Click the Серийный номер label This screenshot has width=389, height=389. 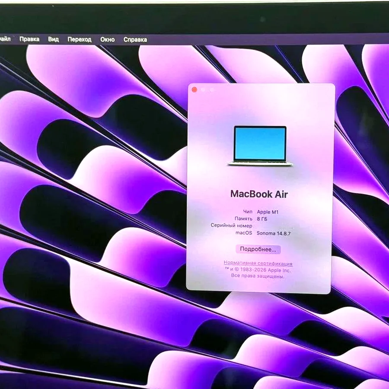tap(231, 226)
